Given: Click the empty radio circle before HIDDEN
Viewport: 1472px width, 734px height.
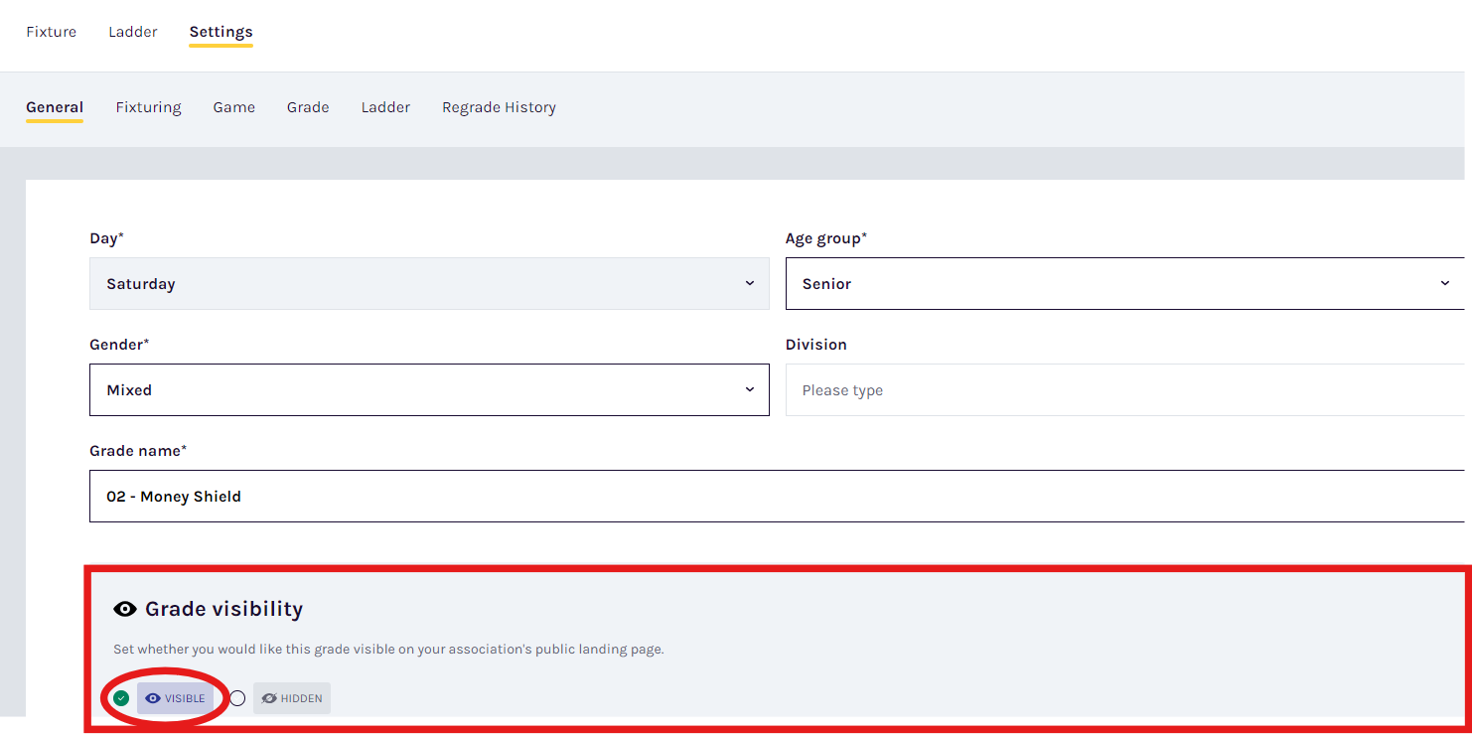Looking at the screenshot, I should 236,698.
